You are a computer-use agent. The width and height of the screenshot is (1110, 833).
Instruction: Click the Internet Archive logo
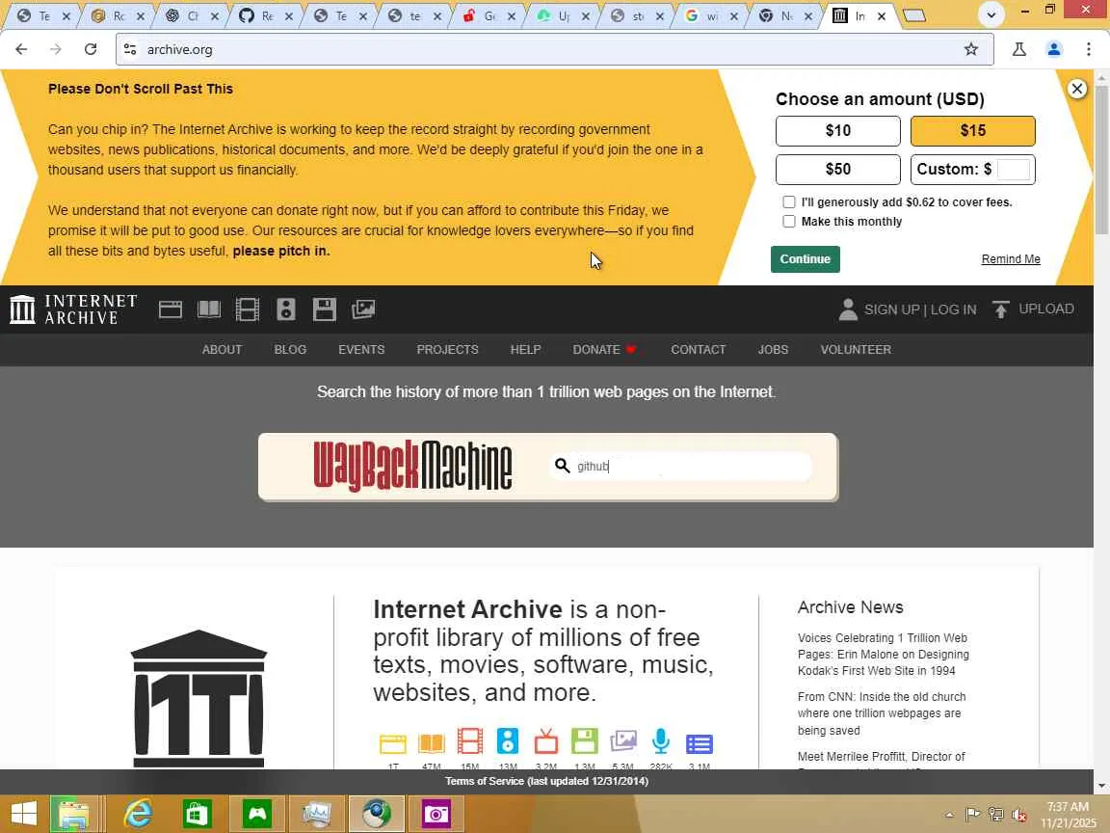tap(73, 309)
